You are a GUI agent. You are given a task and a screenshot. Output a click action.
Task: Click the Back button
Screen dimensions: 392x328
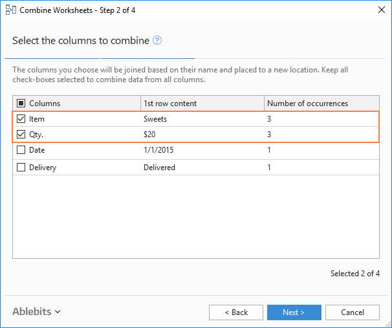(236, 312)
